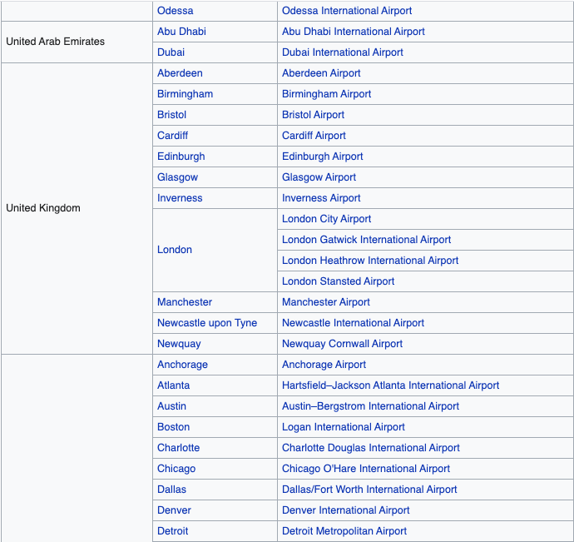
Task: Open Dubai International Airport link
Action: (x=342, y=52)
